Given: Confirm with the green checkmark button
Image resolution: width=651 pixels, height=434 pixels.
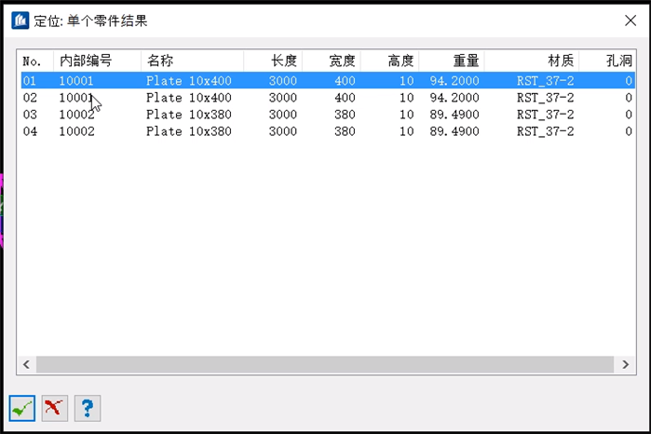Looking at the screenshot, I should (x=22, y=408).
